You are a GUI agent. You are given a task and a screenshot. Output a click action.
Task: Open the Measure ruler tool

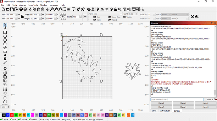pyautogui.click(x=5, y=63)
